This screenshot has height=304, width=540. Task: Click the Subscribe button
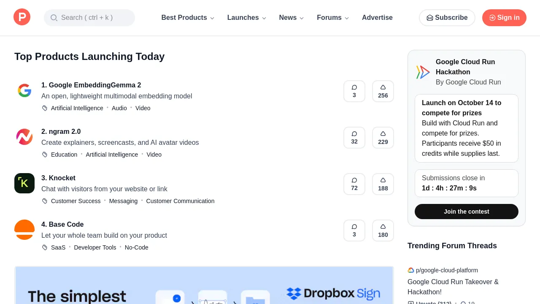point(447,18)
